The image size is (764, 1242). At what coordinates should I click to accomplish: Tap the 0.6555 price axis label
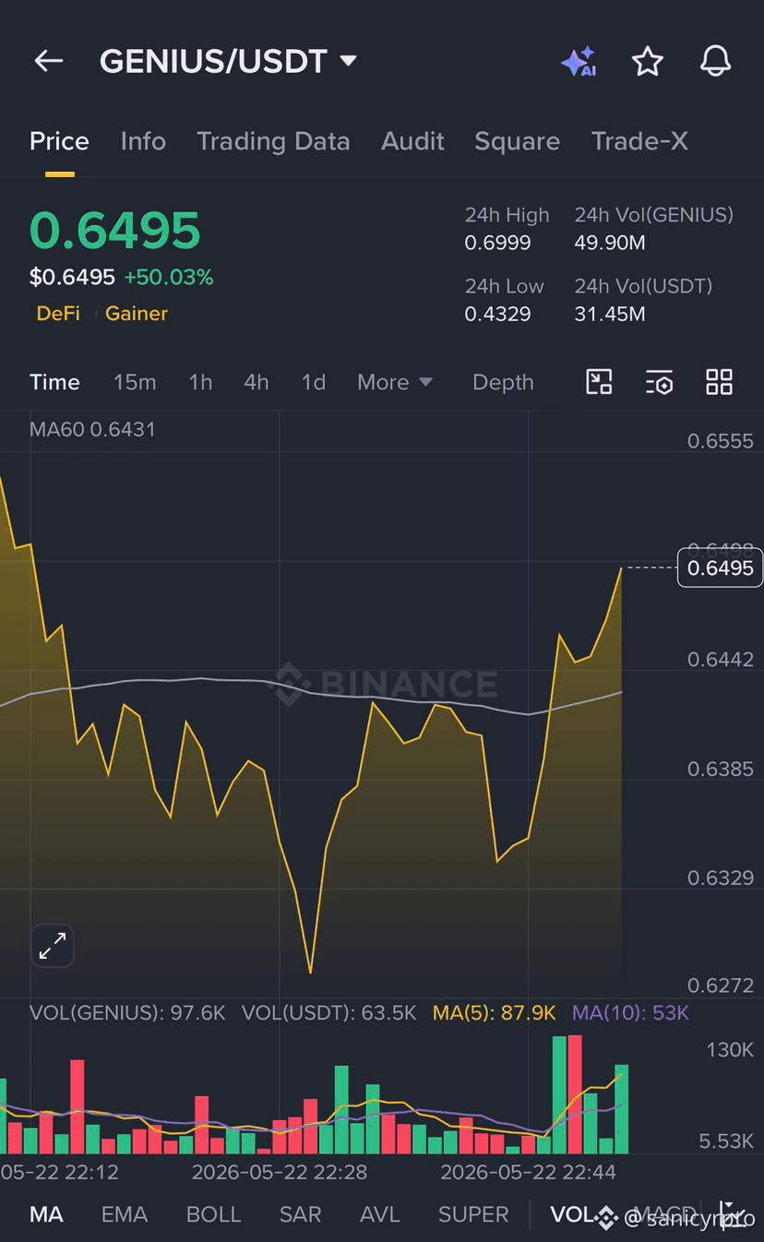[721, 441]
